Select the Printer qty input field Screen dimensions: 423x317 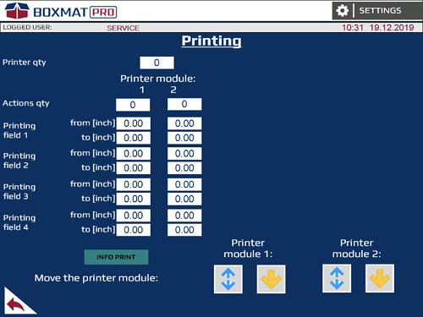coord(157,63)
